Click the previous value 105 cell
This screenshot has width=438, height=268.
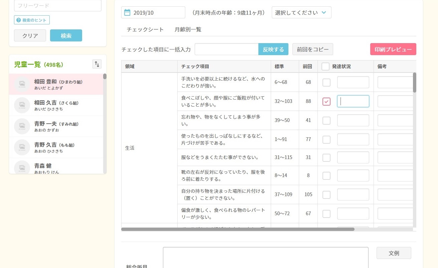[308, 194]
